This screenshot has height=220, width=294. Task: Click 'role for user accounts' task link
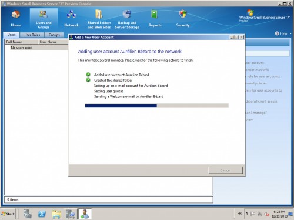click(263, 76)
